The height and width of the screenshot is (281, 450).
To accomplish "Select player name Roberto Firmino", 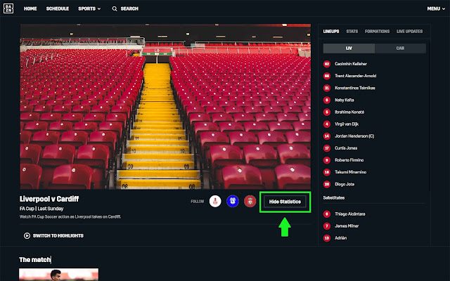I will pos(349,160).
